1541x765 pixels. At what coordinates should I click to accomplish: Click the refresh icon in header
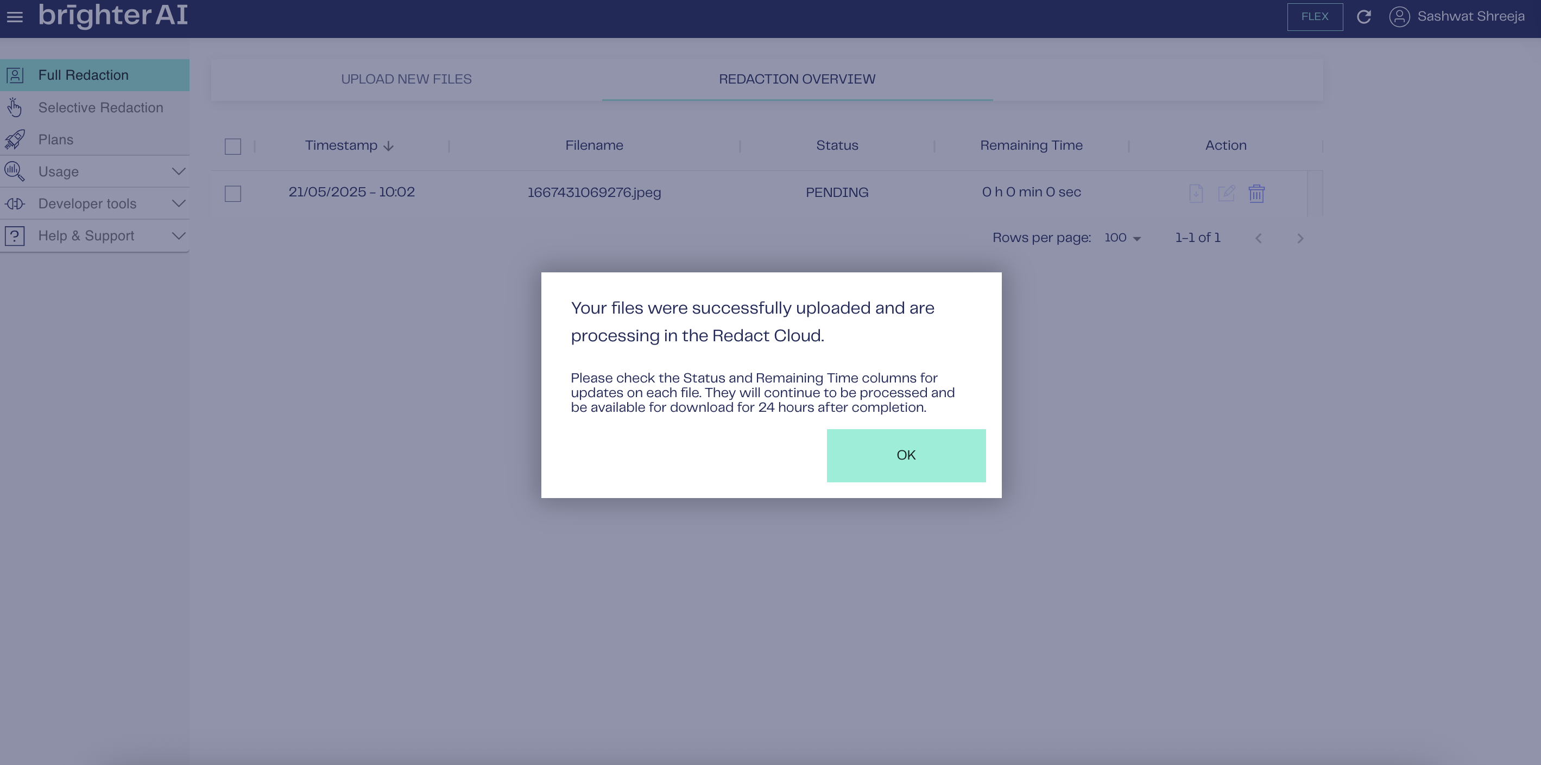click(1363, 17)
